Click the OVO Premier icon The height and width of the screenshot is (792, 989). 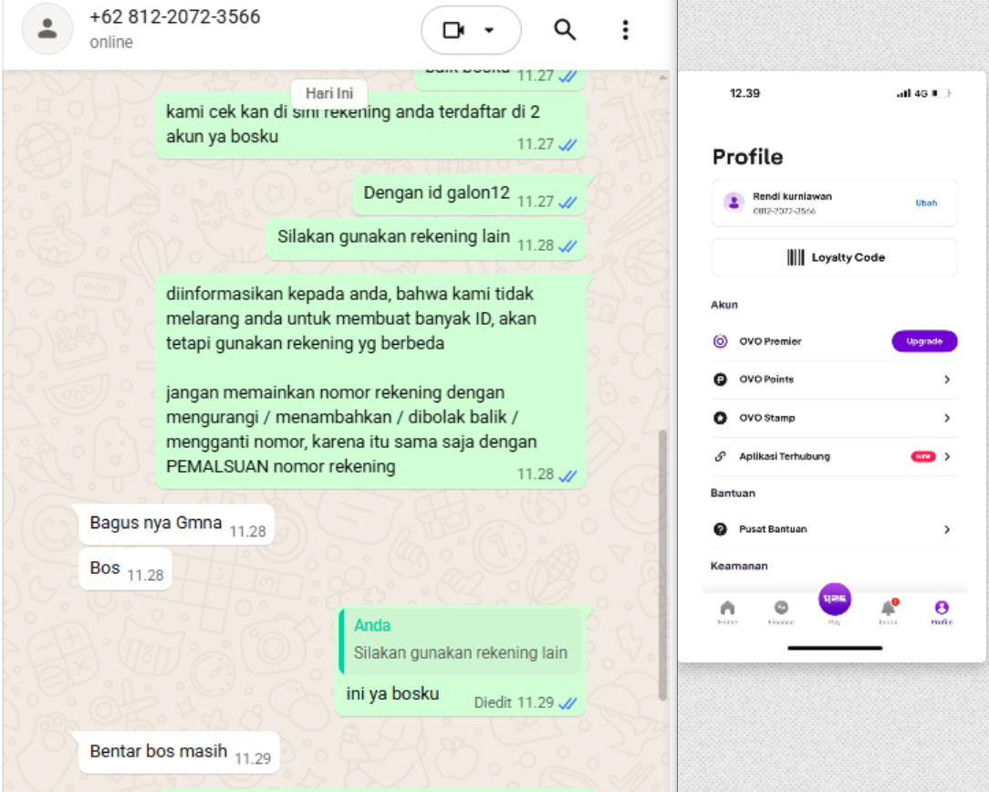click(720, 341)
